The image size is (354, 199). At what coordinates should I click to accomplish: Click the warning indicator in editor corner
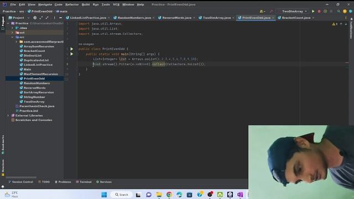[x=335, y=24]
